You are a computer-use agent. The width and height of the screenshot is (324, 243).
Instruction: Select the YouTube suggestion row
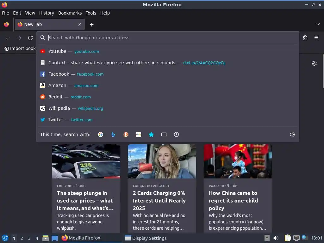[x=168, y=51]
